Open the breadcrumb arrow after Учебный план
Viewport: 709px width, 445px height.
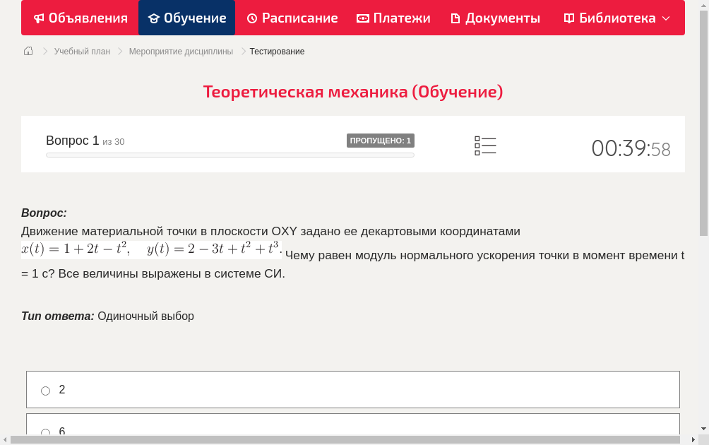pyautogui.click(x=119, y=51)
